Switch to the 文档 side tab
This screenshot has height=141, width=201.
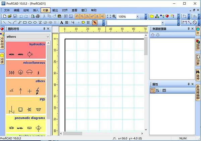pos(2,59)
